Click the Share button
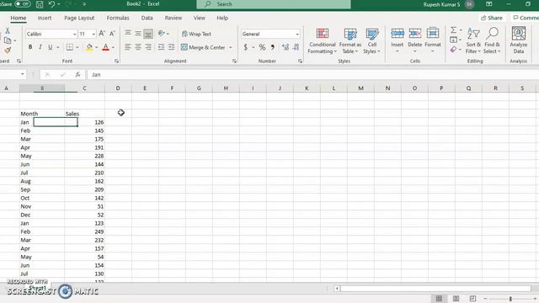 (x=492, y=18)
